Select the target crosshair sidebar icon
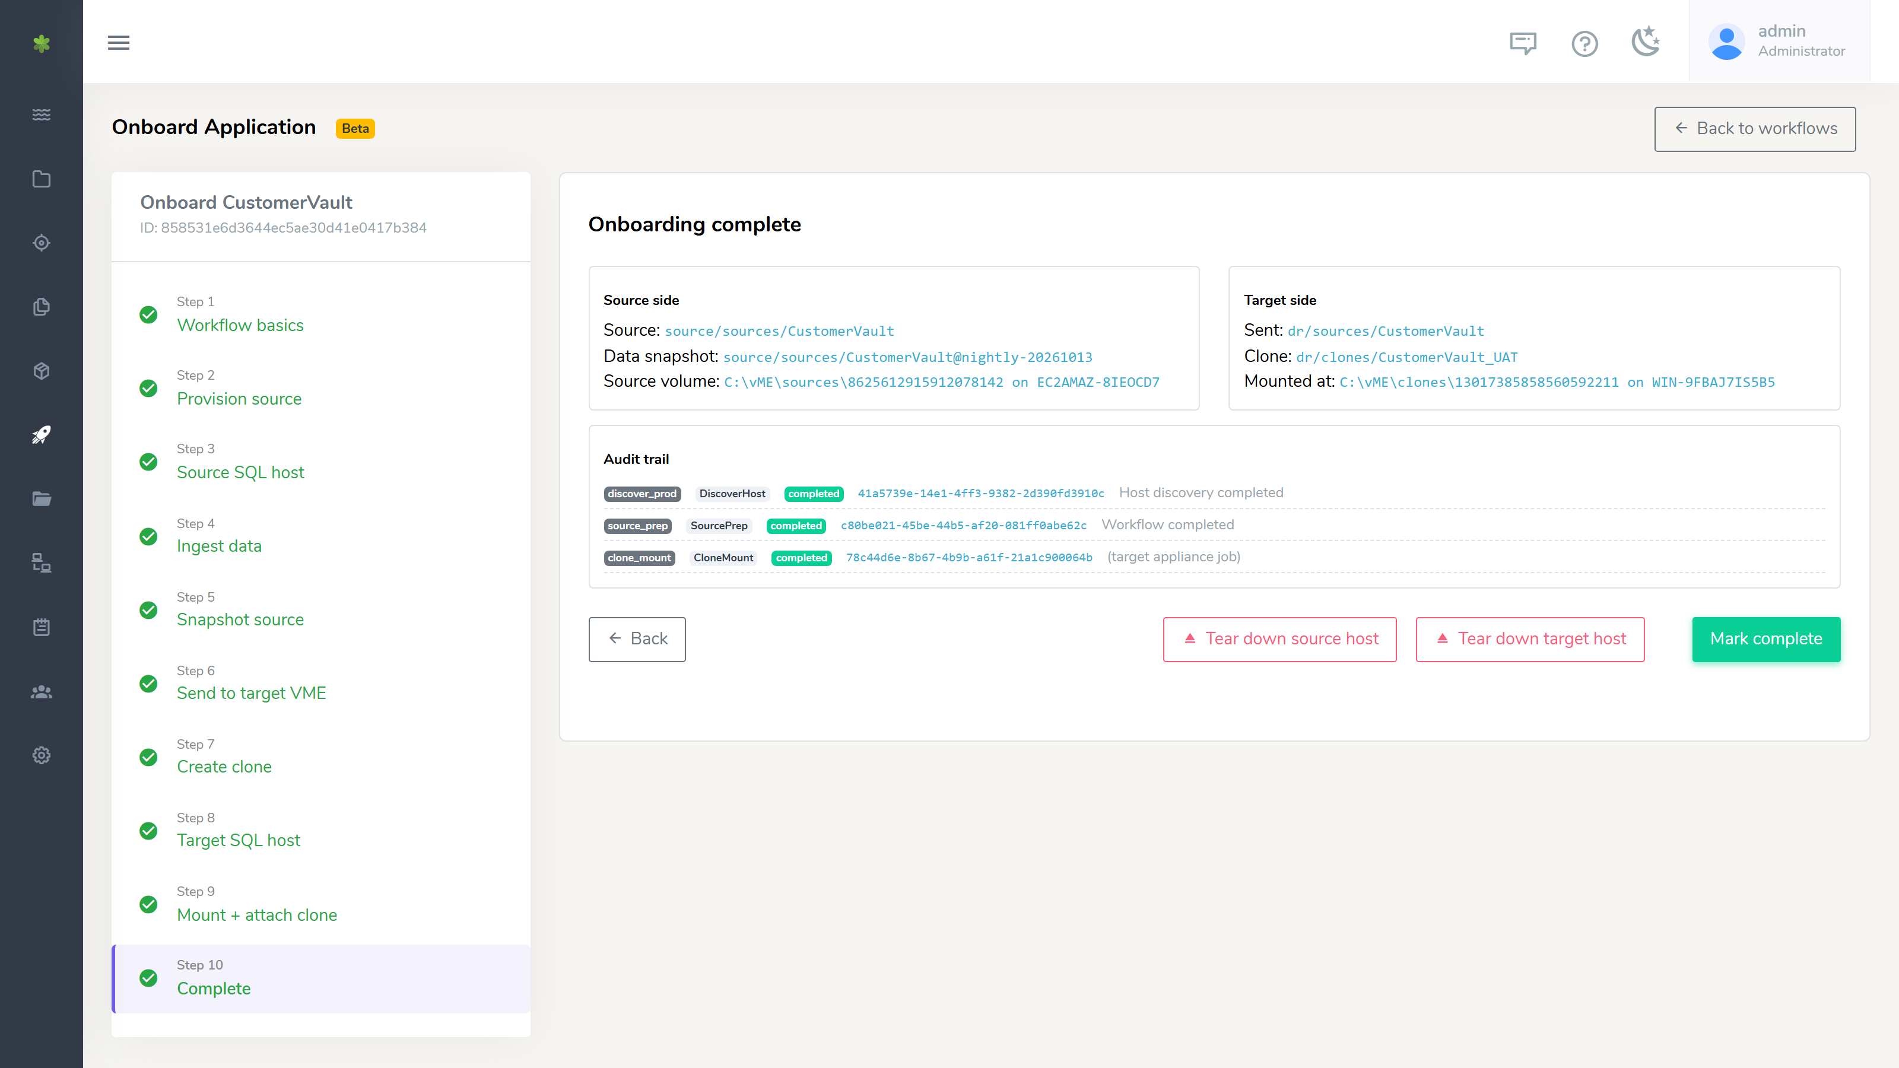Screen dimensions: 1899x1068 point(42,243)
